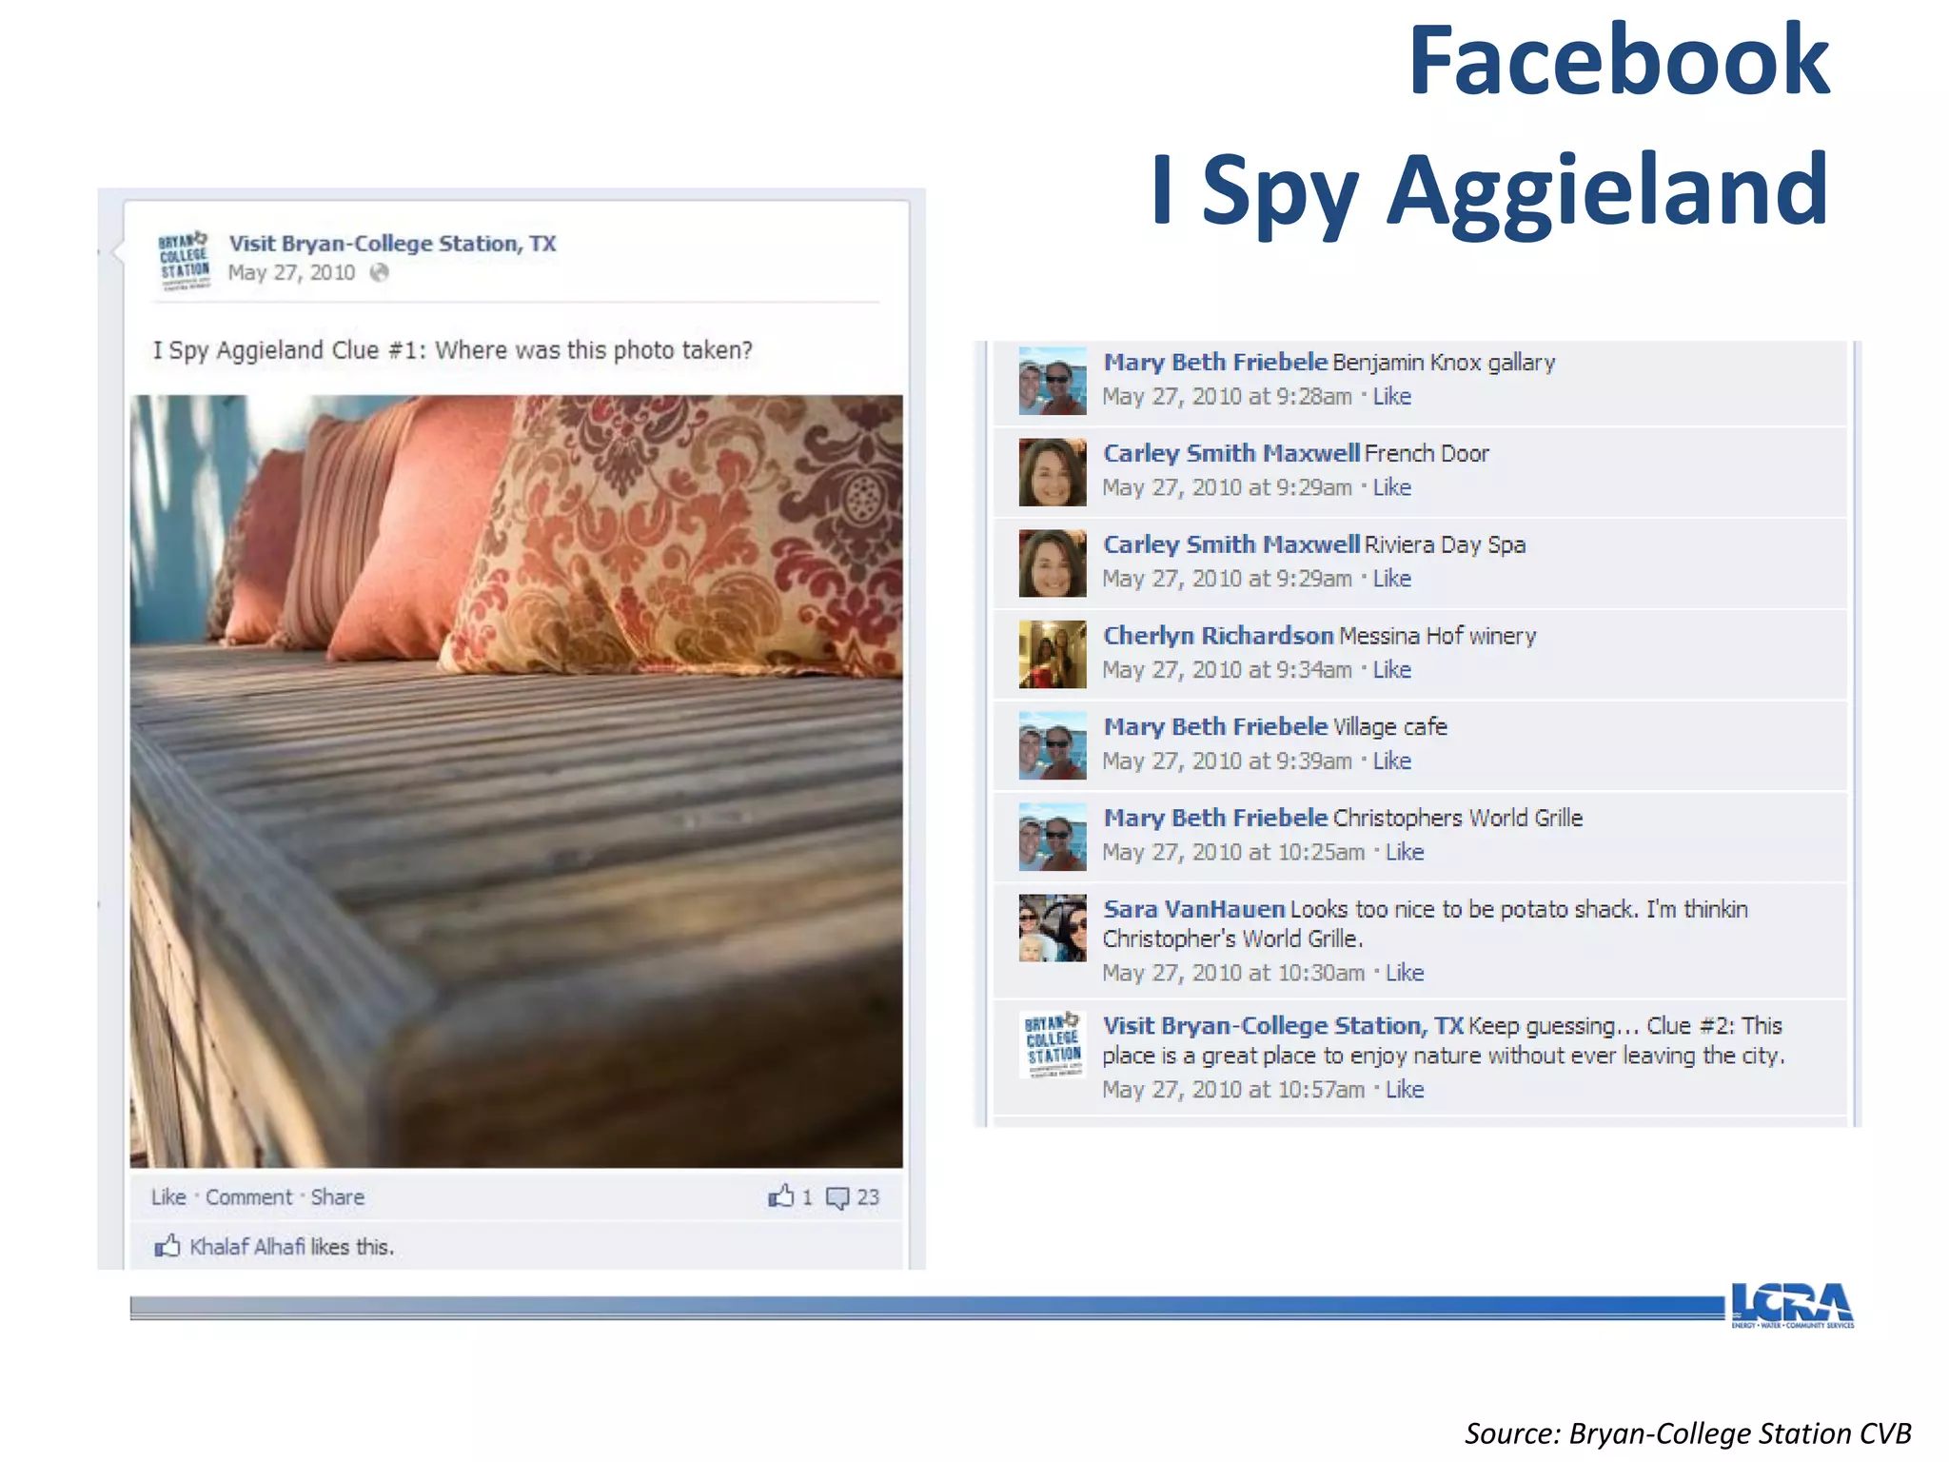Like the Benjamin Knox gallary comment
The height and width of the screenshot is (1462, 1949).
point(1392,397)
